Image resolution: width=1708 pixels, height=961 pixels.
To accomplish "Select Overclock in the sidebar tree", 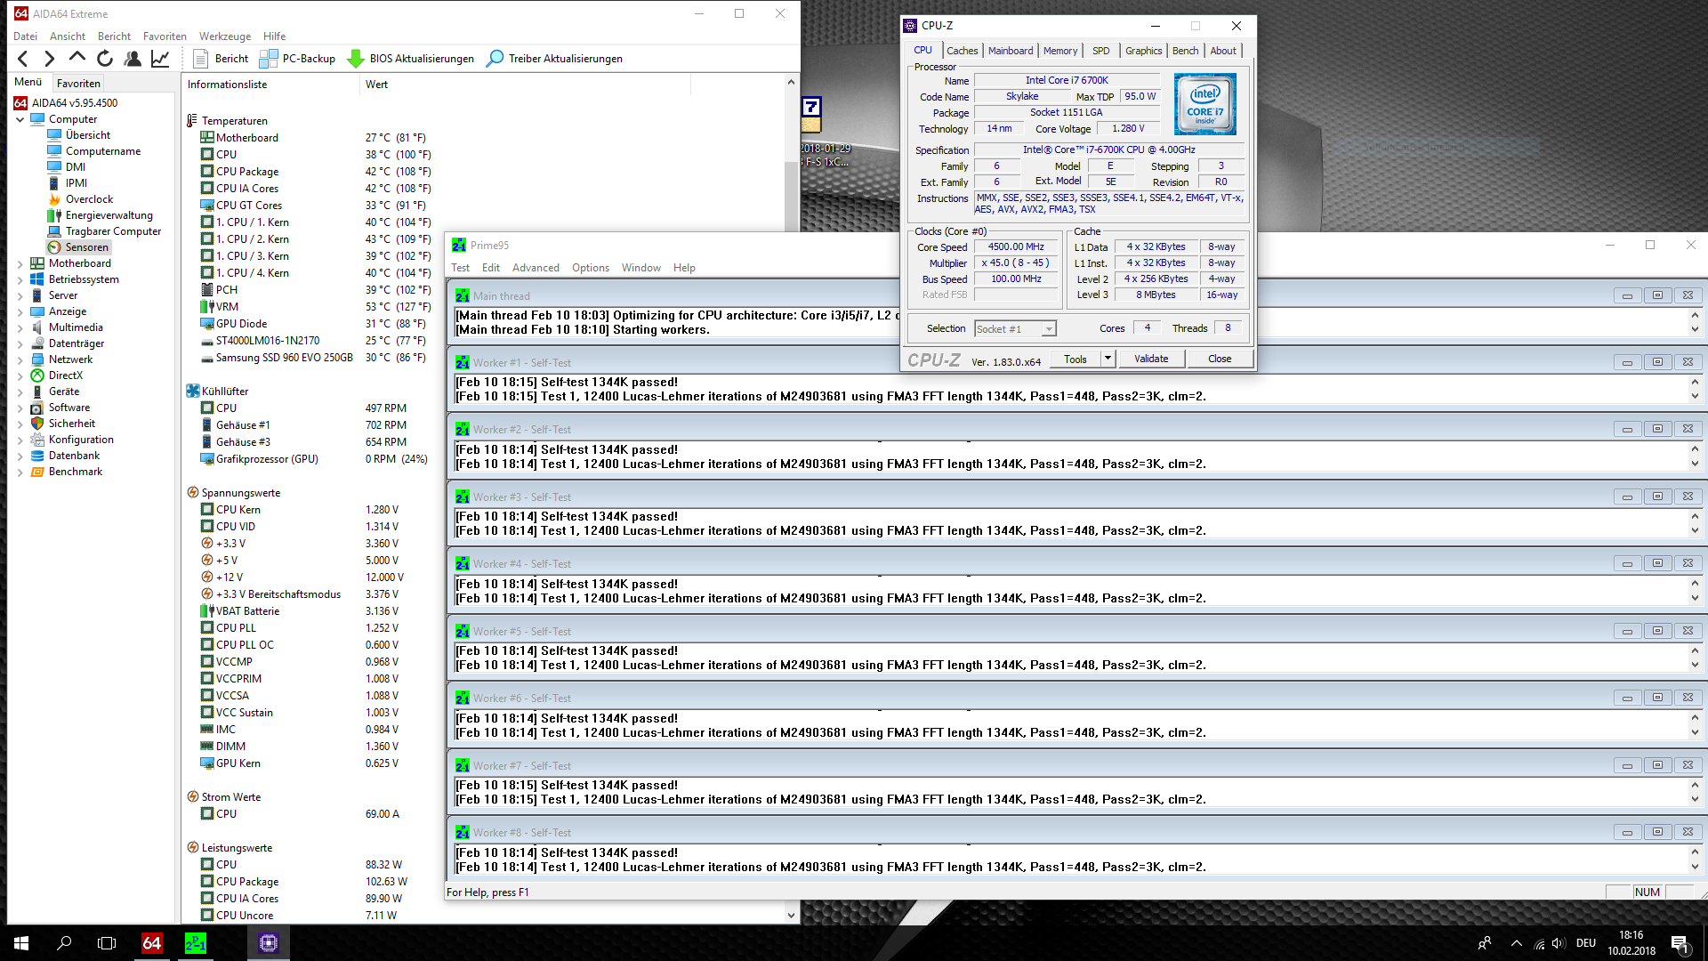I will click(x=89, y=199).
